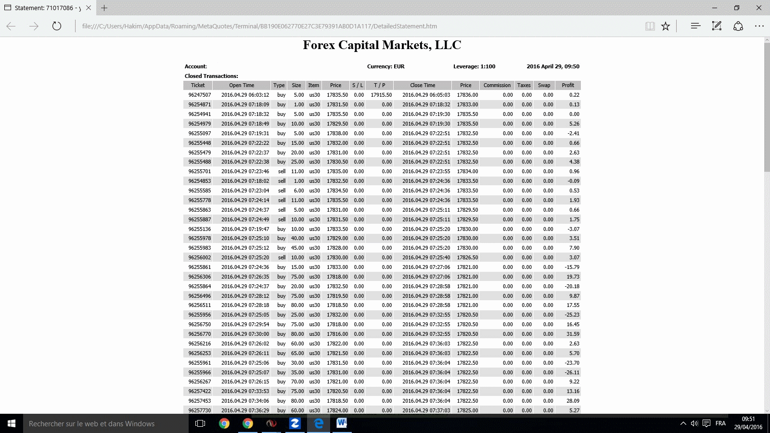Close the Statement: 71017086 tab

pos(89,8)
